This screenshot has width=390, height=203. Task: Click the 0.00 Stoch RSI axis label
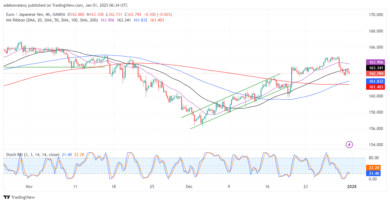pyautogui.click(x=372, y=179)
